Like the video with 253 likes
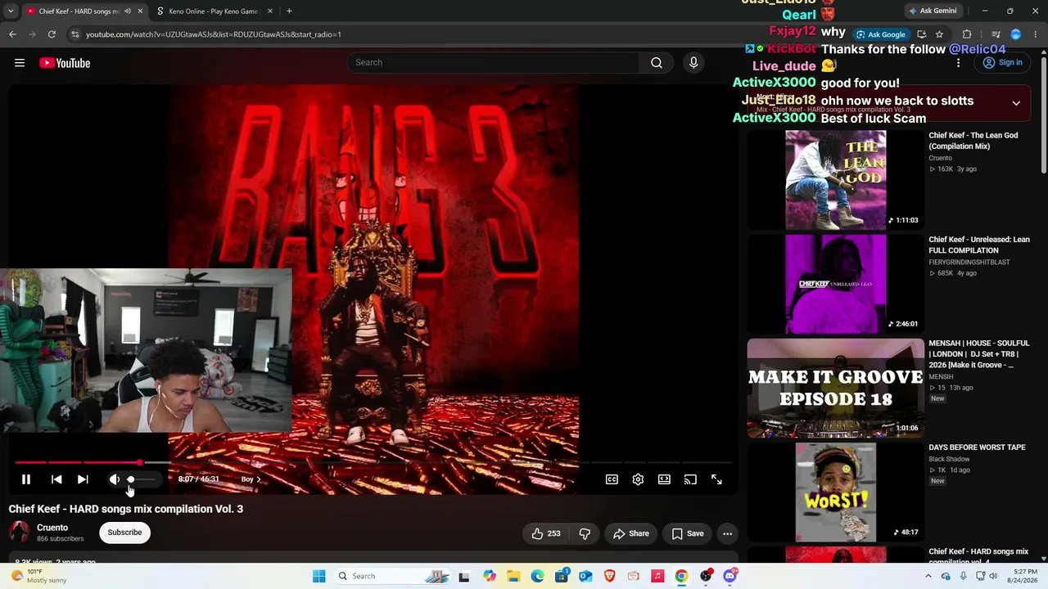1048x589 pixels. pos(546,533)
